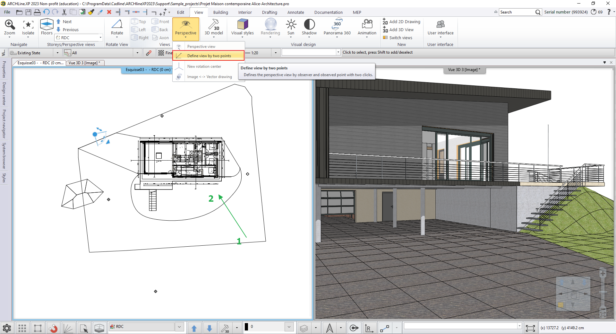The image size is (616, 334).
Task: Click the red delete X icon
Action: click(109, 12)
